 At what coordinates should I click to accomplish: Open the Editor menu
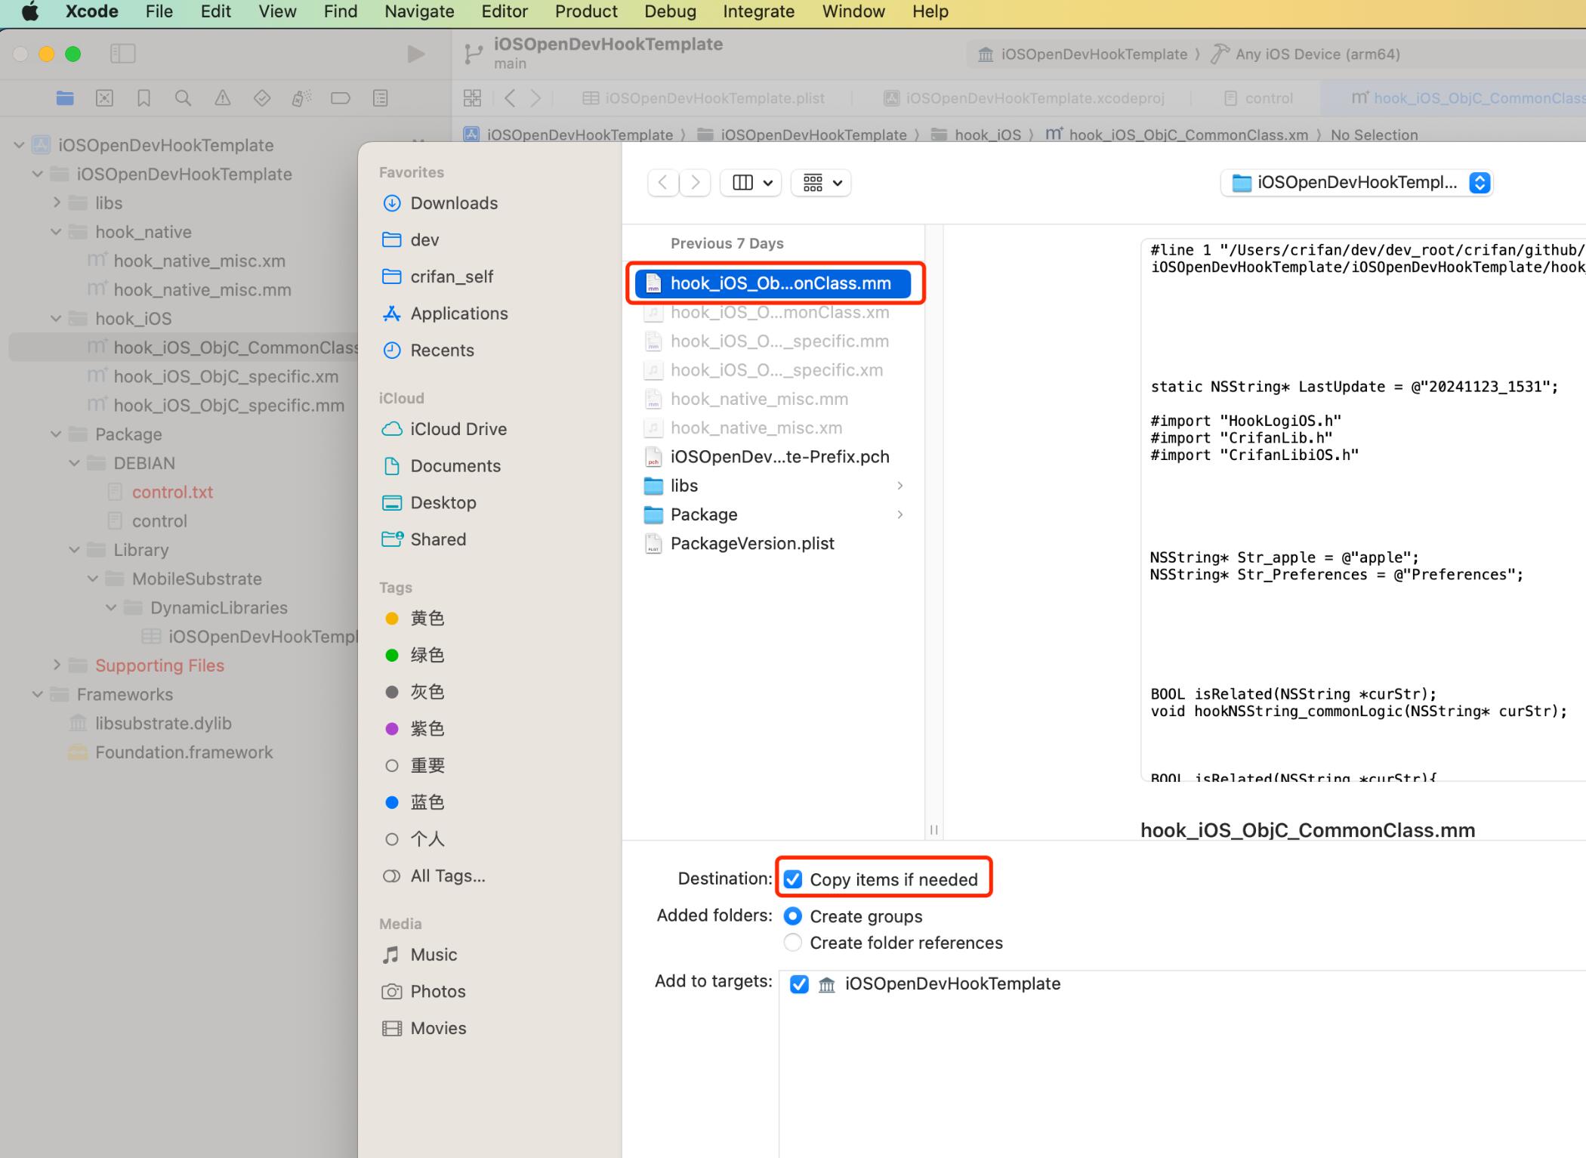(x=504, y=12)
